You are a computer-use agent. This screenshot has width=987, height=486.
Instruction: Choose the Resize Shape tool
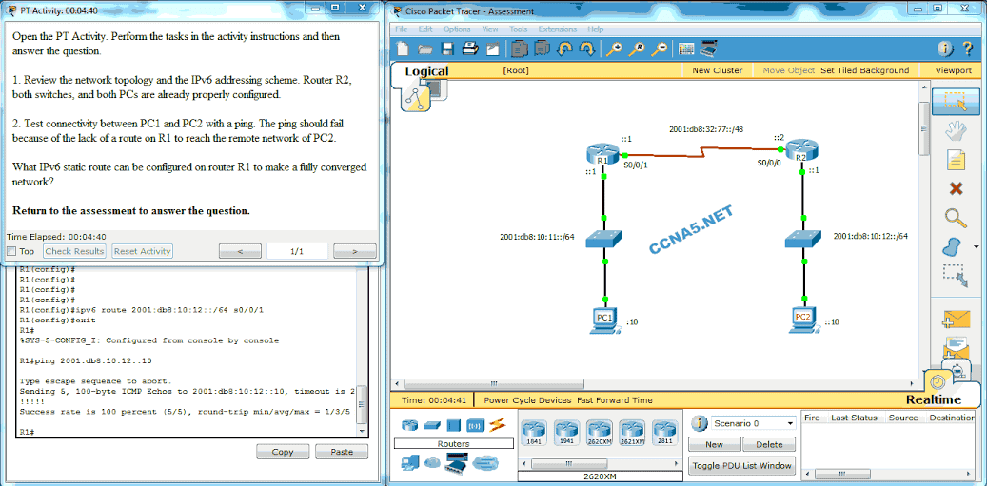click(955, 276)
